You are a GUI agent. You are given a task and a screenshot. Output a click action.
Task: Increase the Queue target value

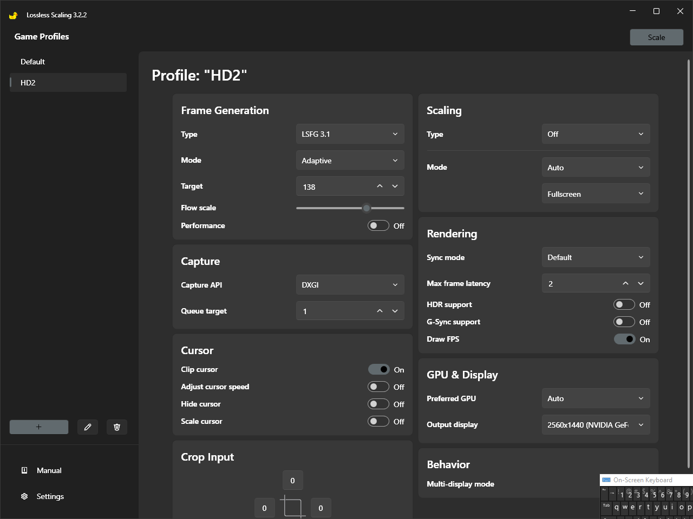point(380,311)
